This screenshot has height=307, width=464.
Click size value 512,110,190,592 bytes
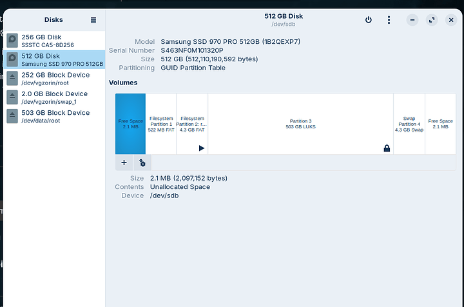(209, 59)
